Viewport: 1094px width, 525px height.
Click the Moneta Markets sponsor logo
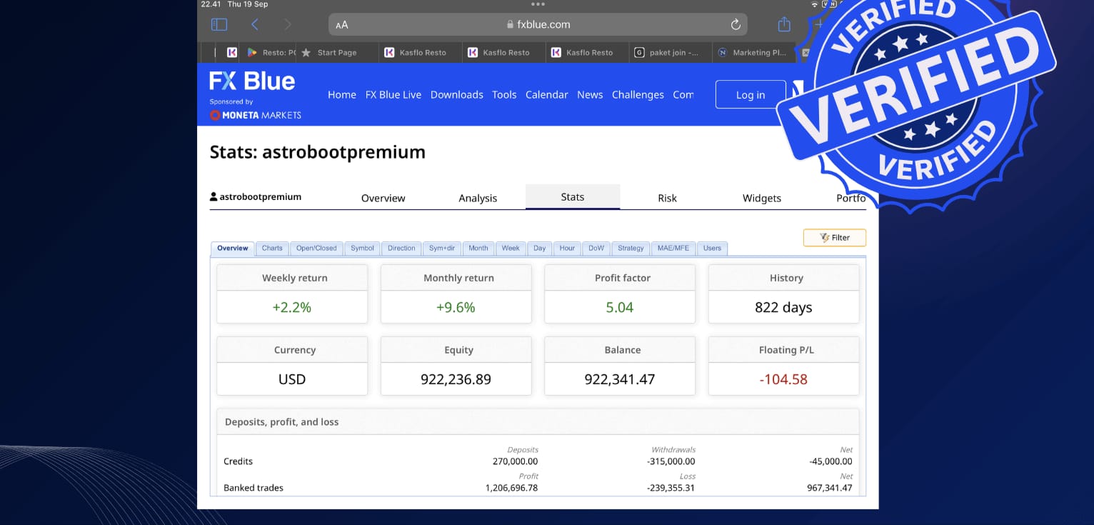pos(256,115)
